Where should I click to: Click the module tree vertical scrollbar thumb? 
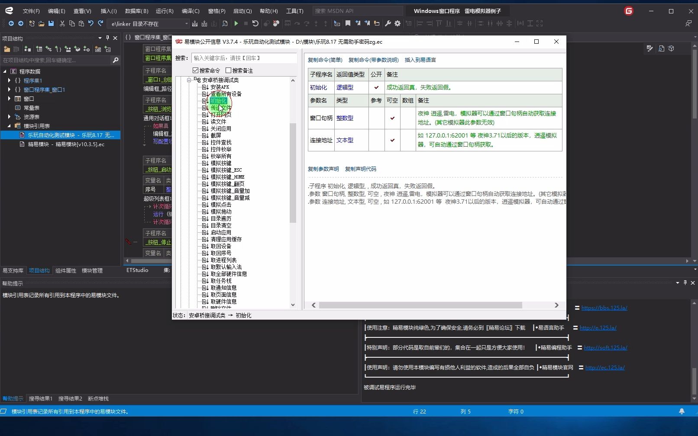(293, 173)
